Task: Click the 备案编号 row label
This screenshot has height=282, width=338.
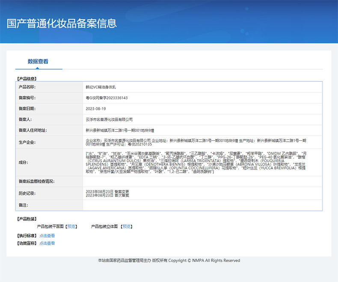Action: coord(27,98)
